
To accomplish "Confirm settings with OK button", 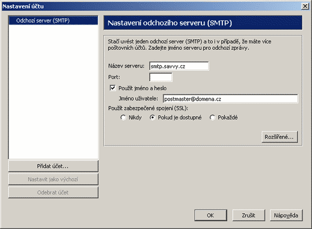I will (211, 215).
